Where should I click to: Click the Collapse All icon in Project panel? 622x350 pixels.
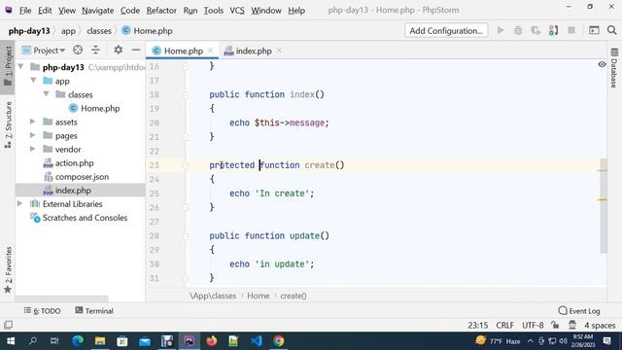(95, 50)
